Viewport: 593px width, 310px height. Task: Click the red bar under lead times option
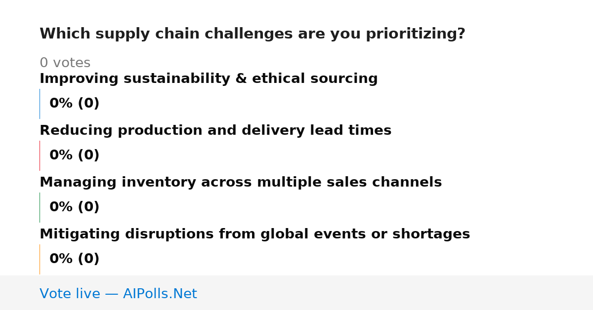[40, 155]
